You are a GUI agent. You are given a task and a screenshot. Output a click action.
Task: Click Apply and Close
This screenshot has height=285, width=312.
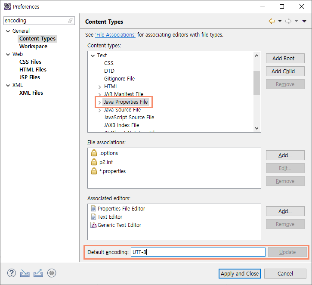tap(240, 274)
